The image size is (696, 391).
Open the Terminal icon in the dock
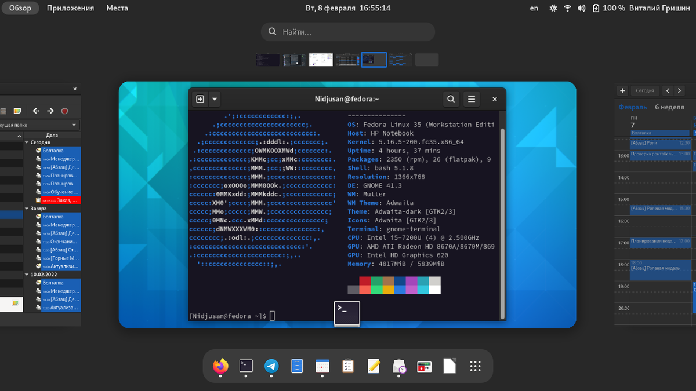coord(246,366)
